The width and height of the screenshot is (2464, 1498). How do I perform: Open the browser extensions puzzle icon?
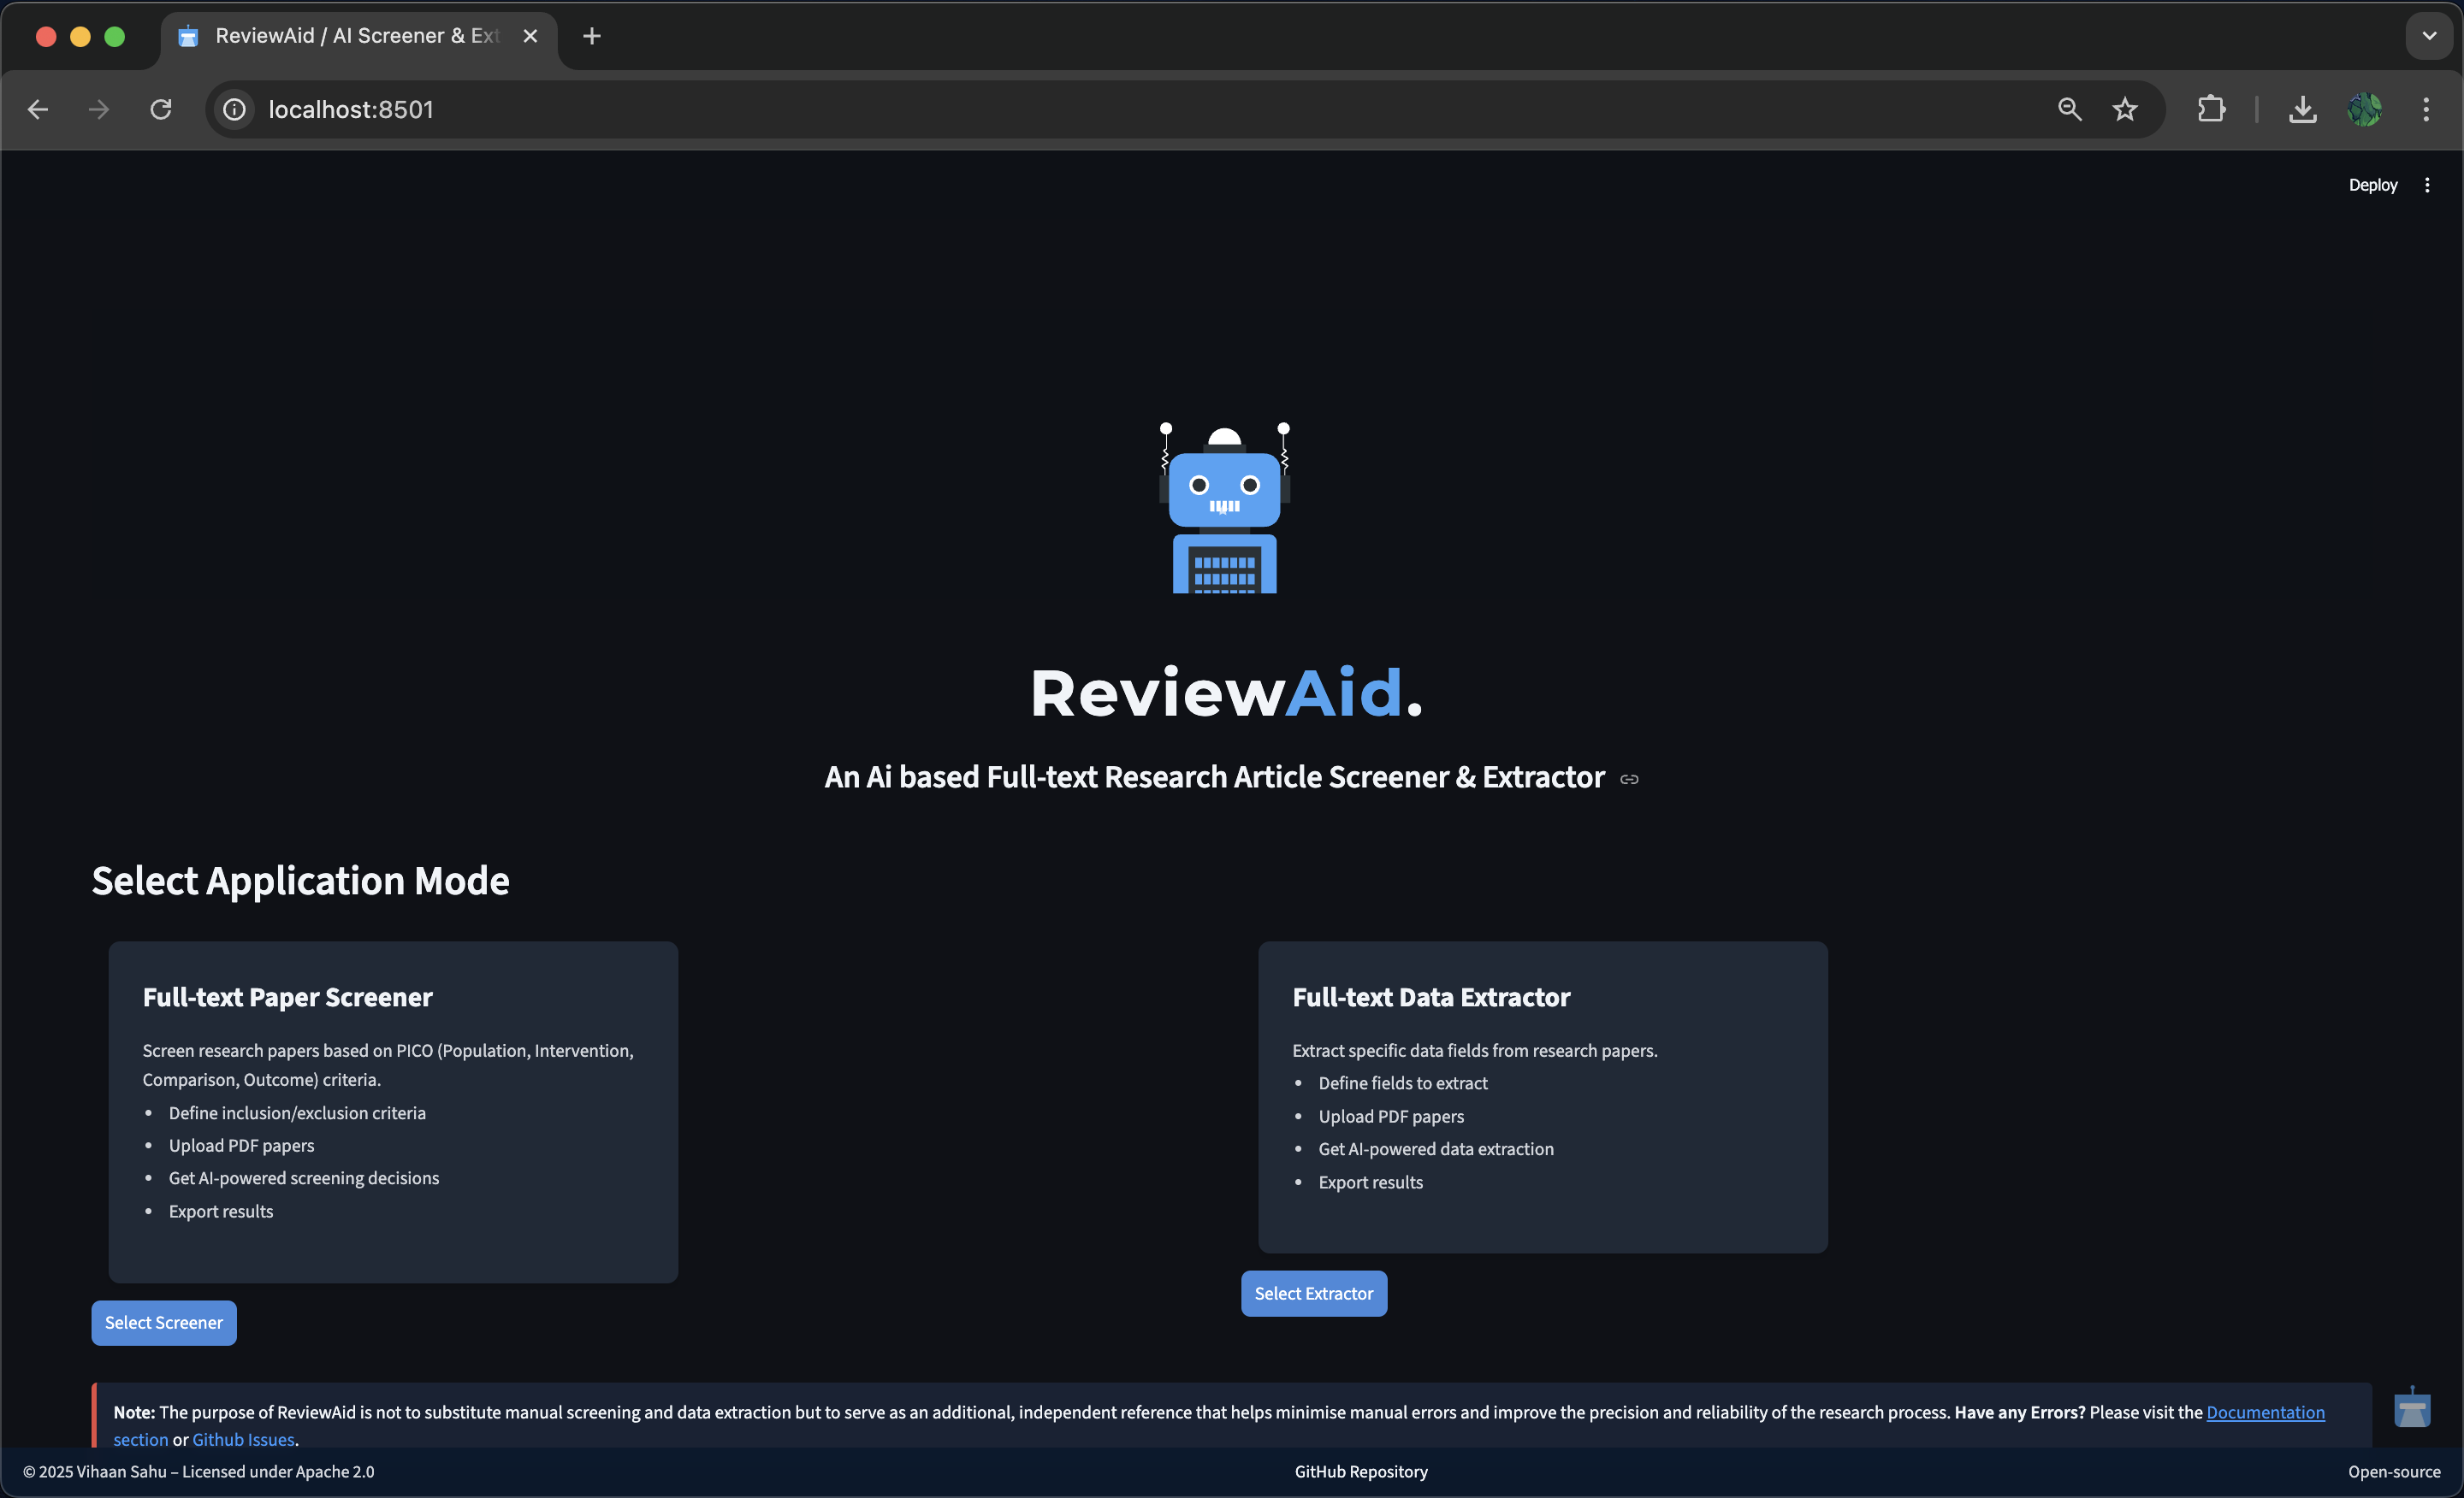(x=2211, y=109)
